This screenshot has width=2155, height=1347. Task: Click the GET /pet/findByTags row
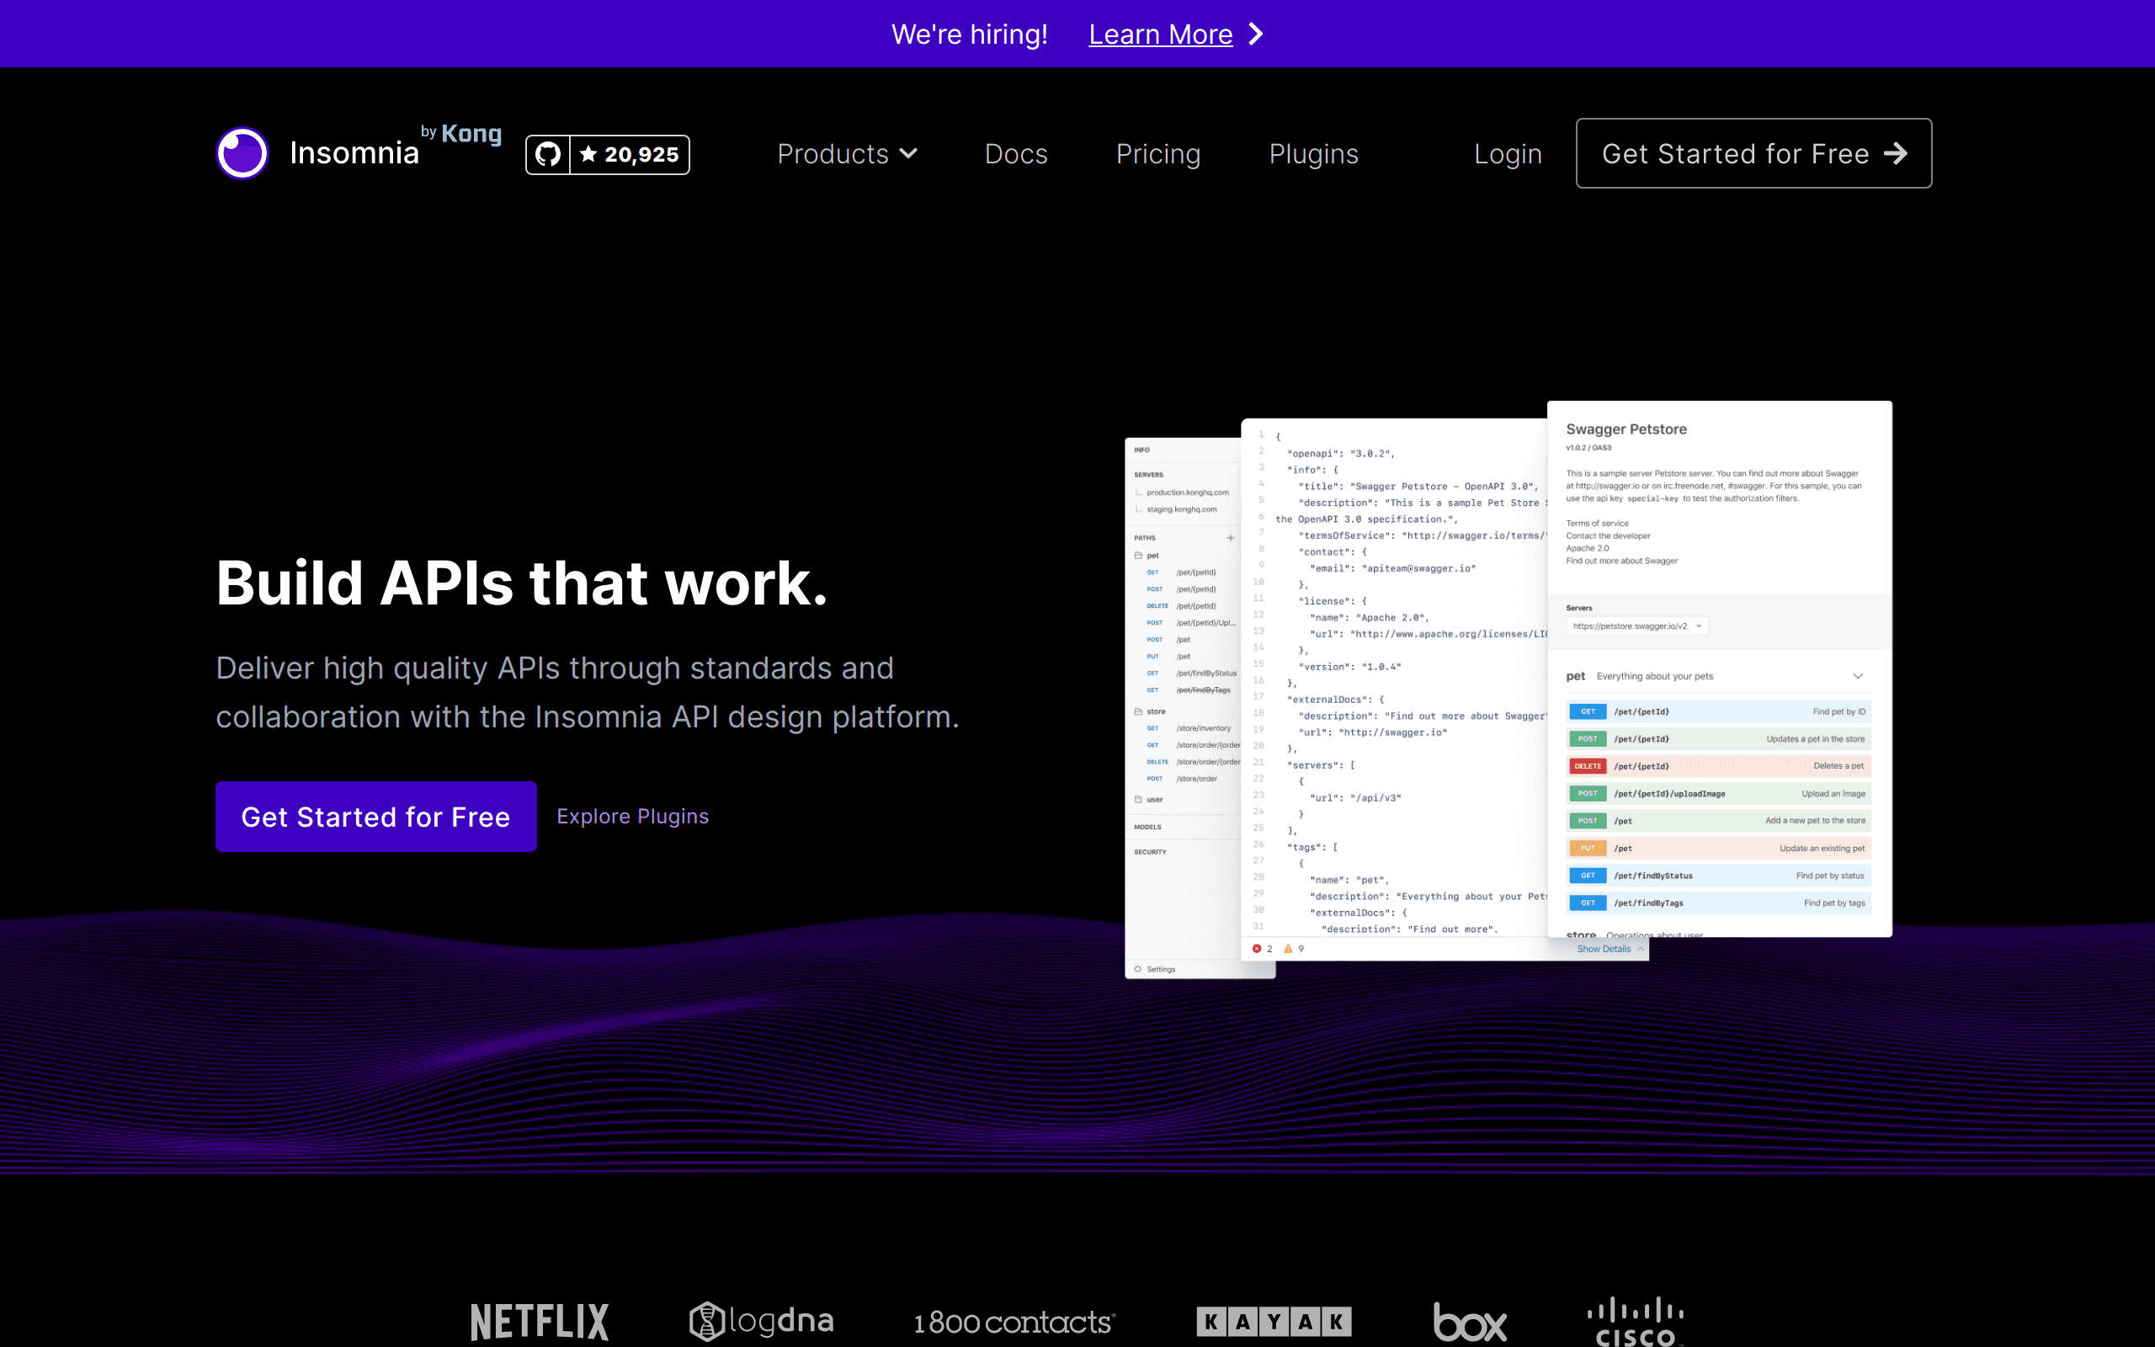1719,902
